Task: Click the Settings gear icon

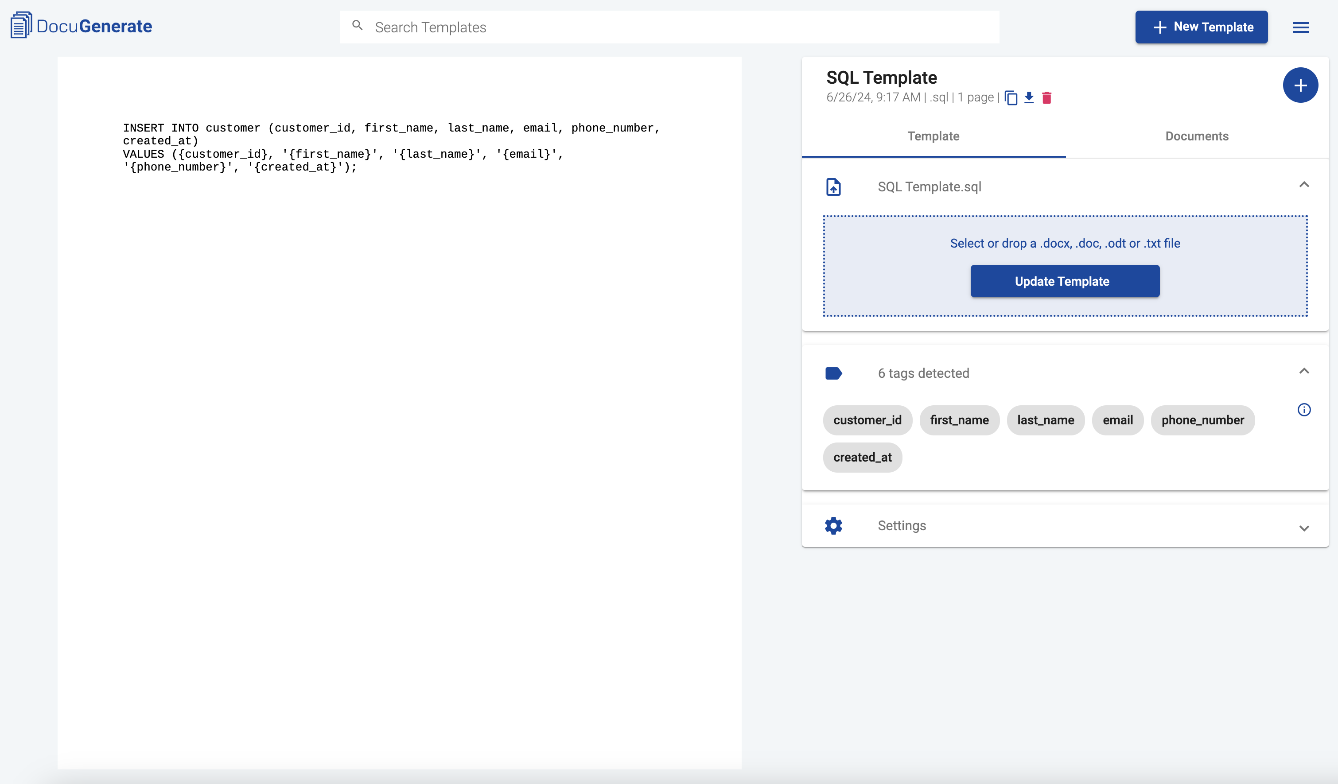Action: 833,525
